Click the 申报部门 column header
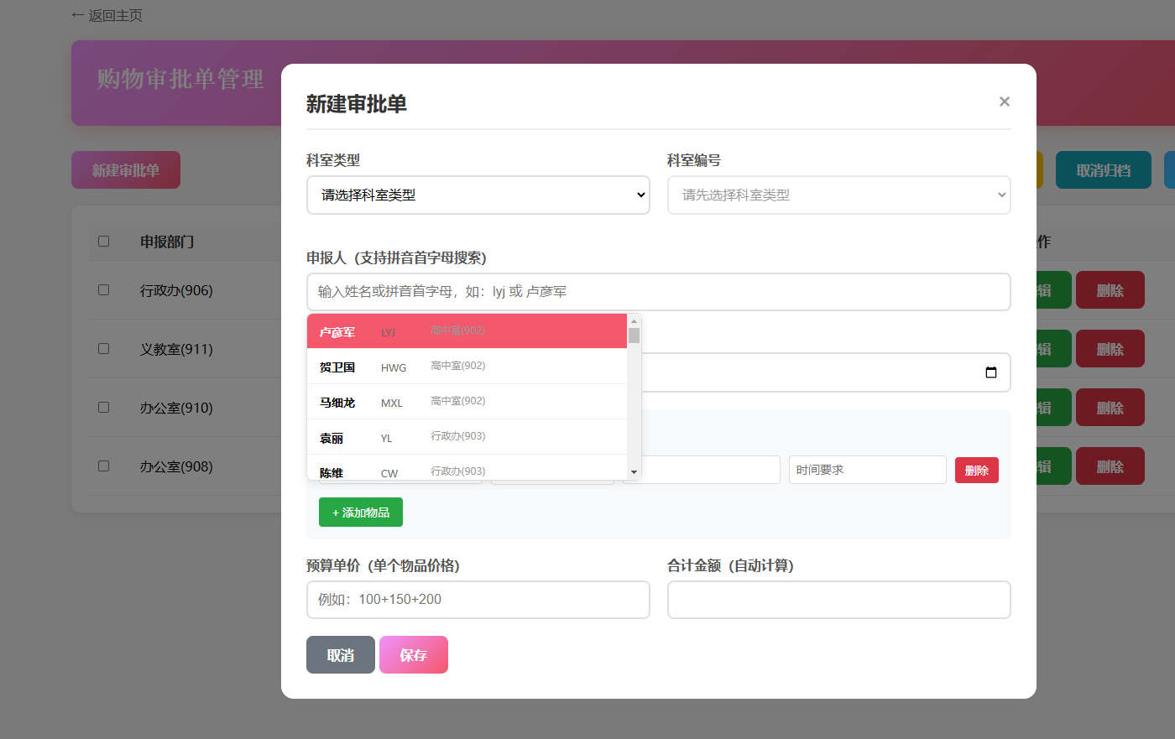Image resolution: width=1175 pixels, height=739 pixels. pos(167,242)
